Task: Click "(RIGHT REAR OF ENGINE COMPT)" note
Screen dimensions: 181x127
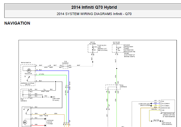Action: [129, 56]
